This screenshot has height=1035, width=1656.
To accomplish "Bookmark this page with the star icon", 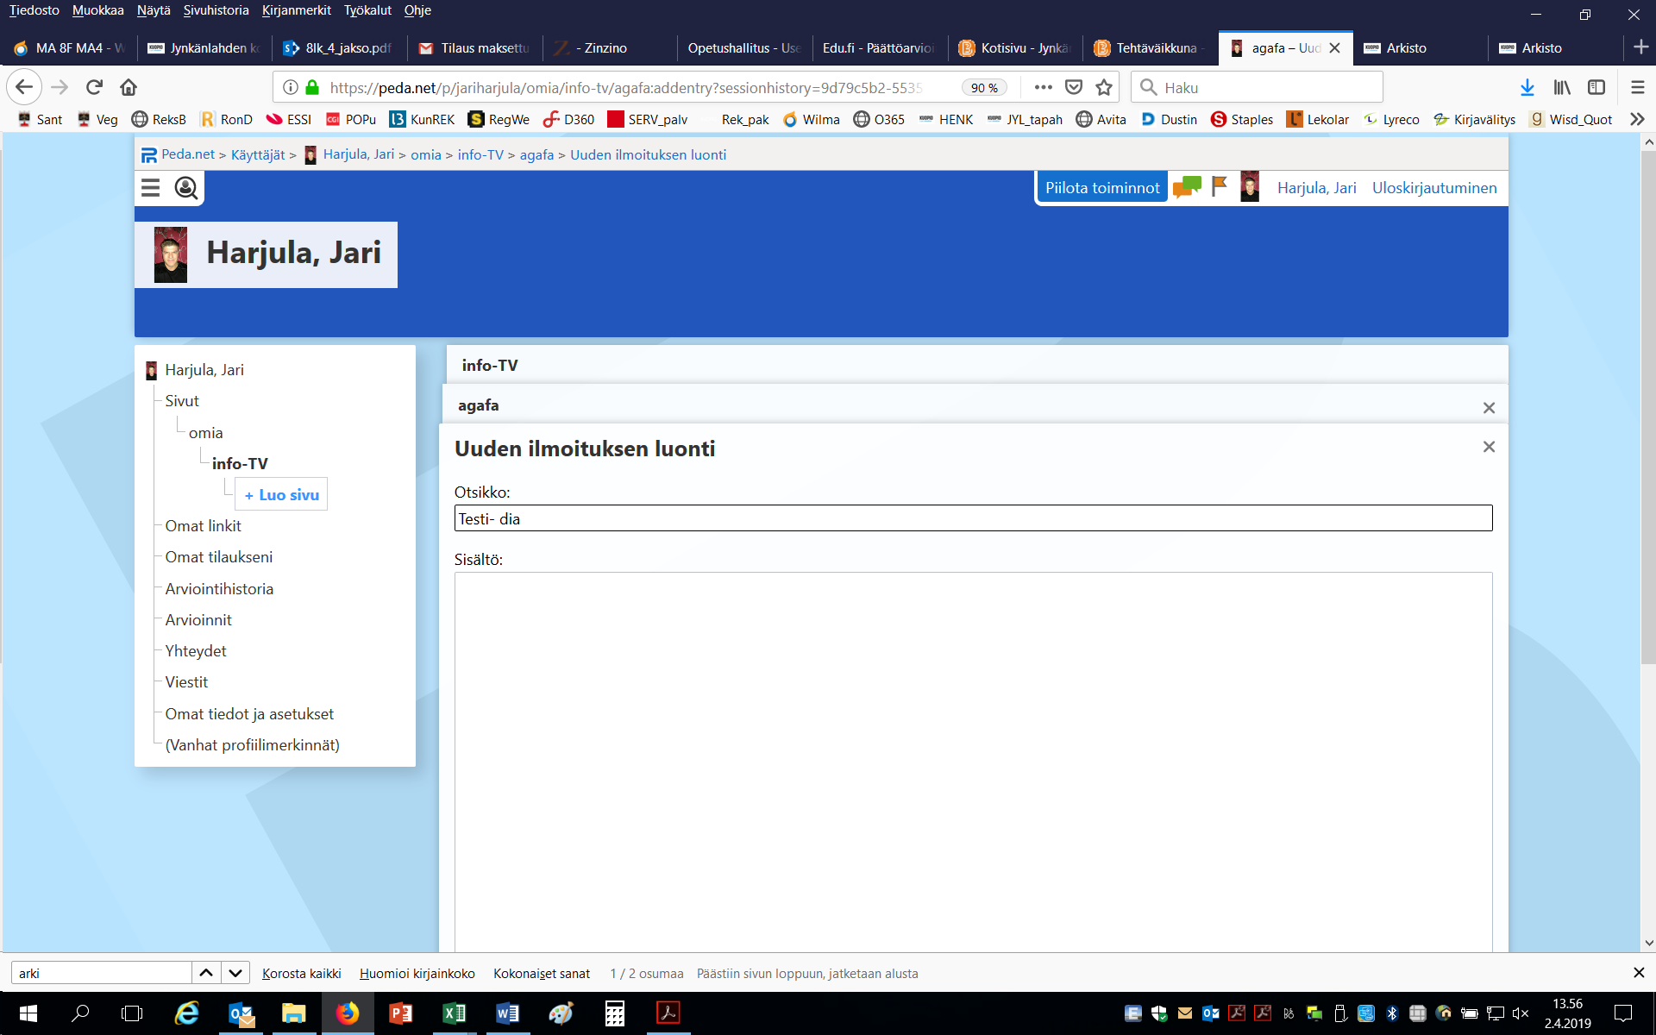I will 1104,87.
